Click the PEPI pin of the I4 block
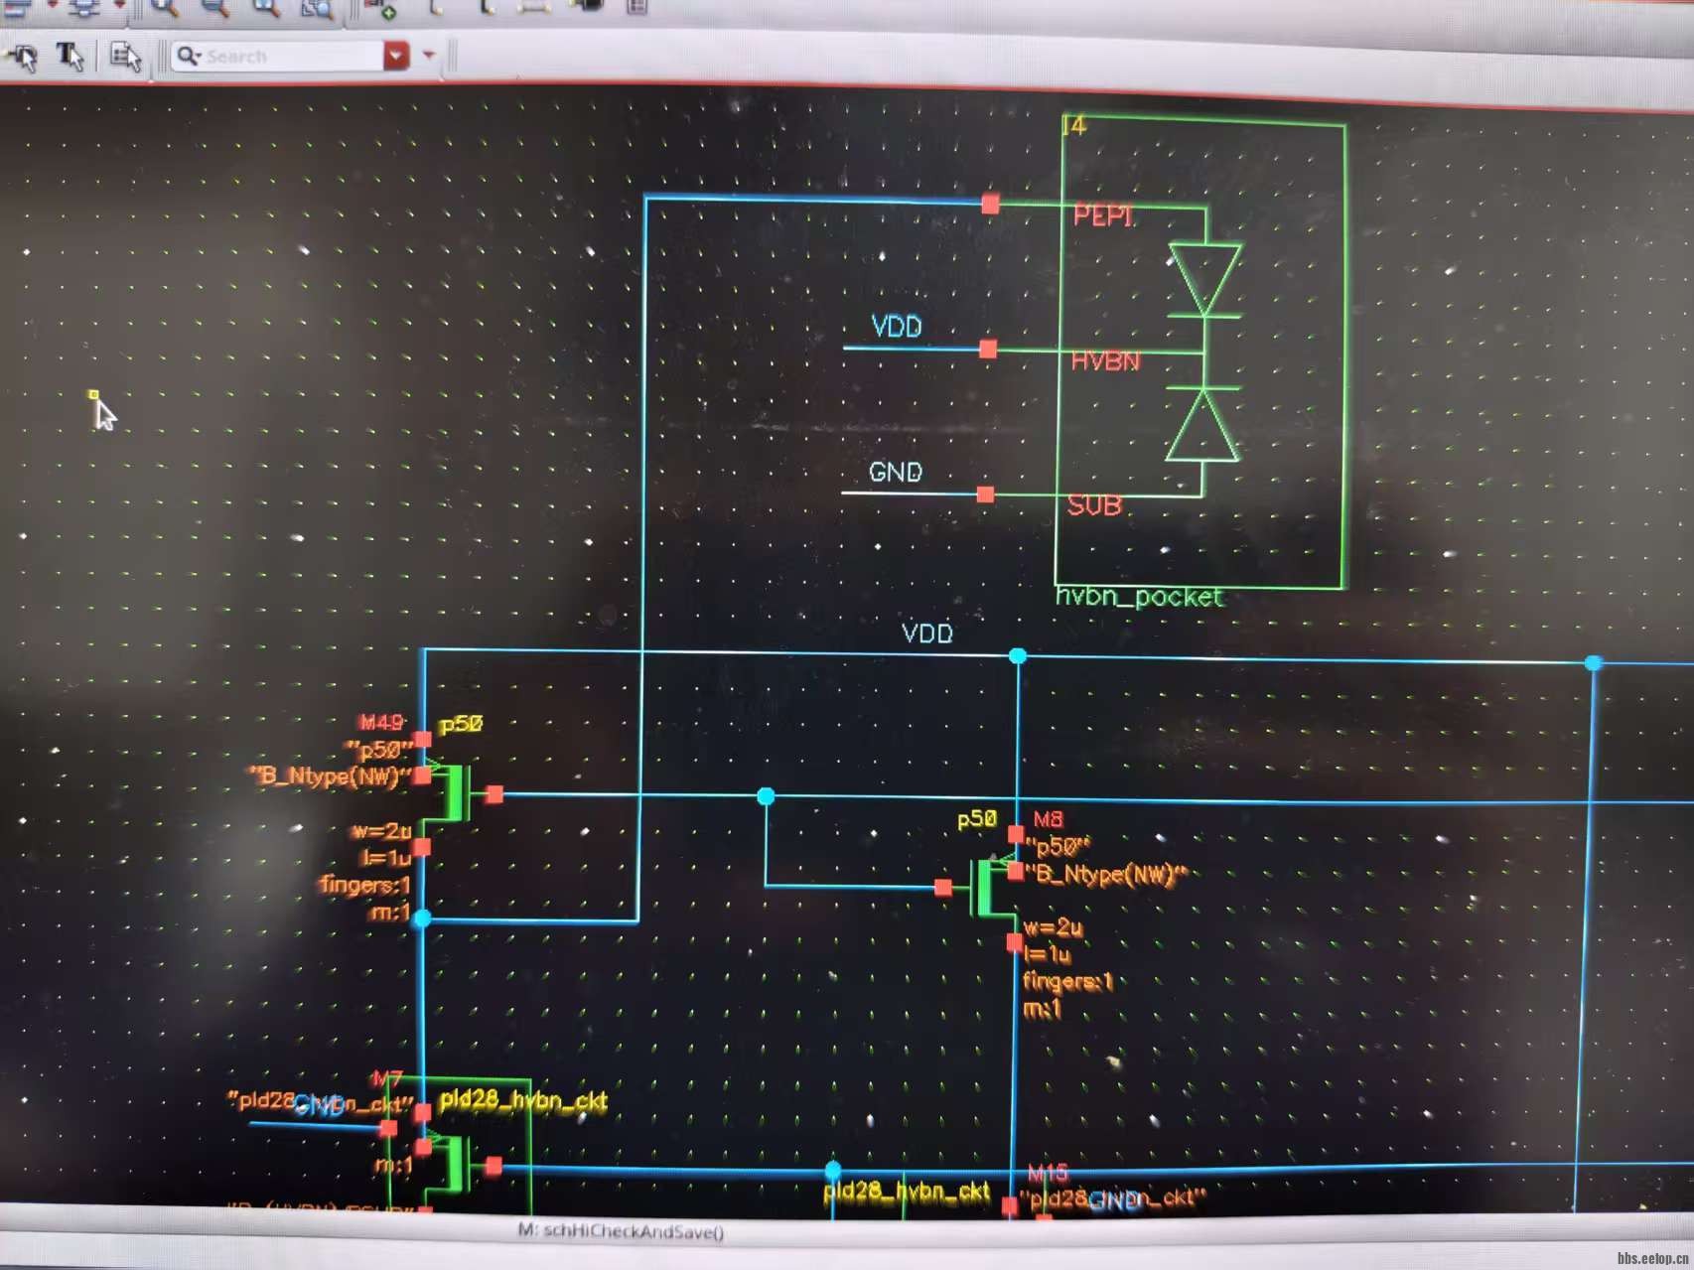1694x1270 pixels. tap(990, 205)
